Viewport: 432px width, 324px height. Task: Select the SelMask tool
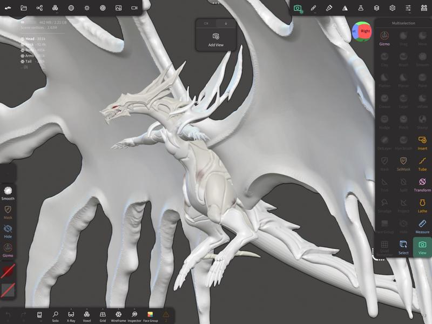403,164
